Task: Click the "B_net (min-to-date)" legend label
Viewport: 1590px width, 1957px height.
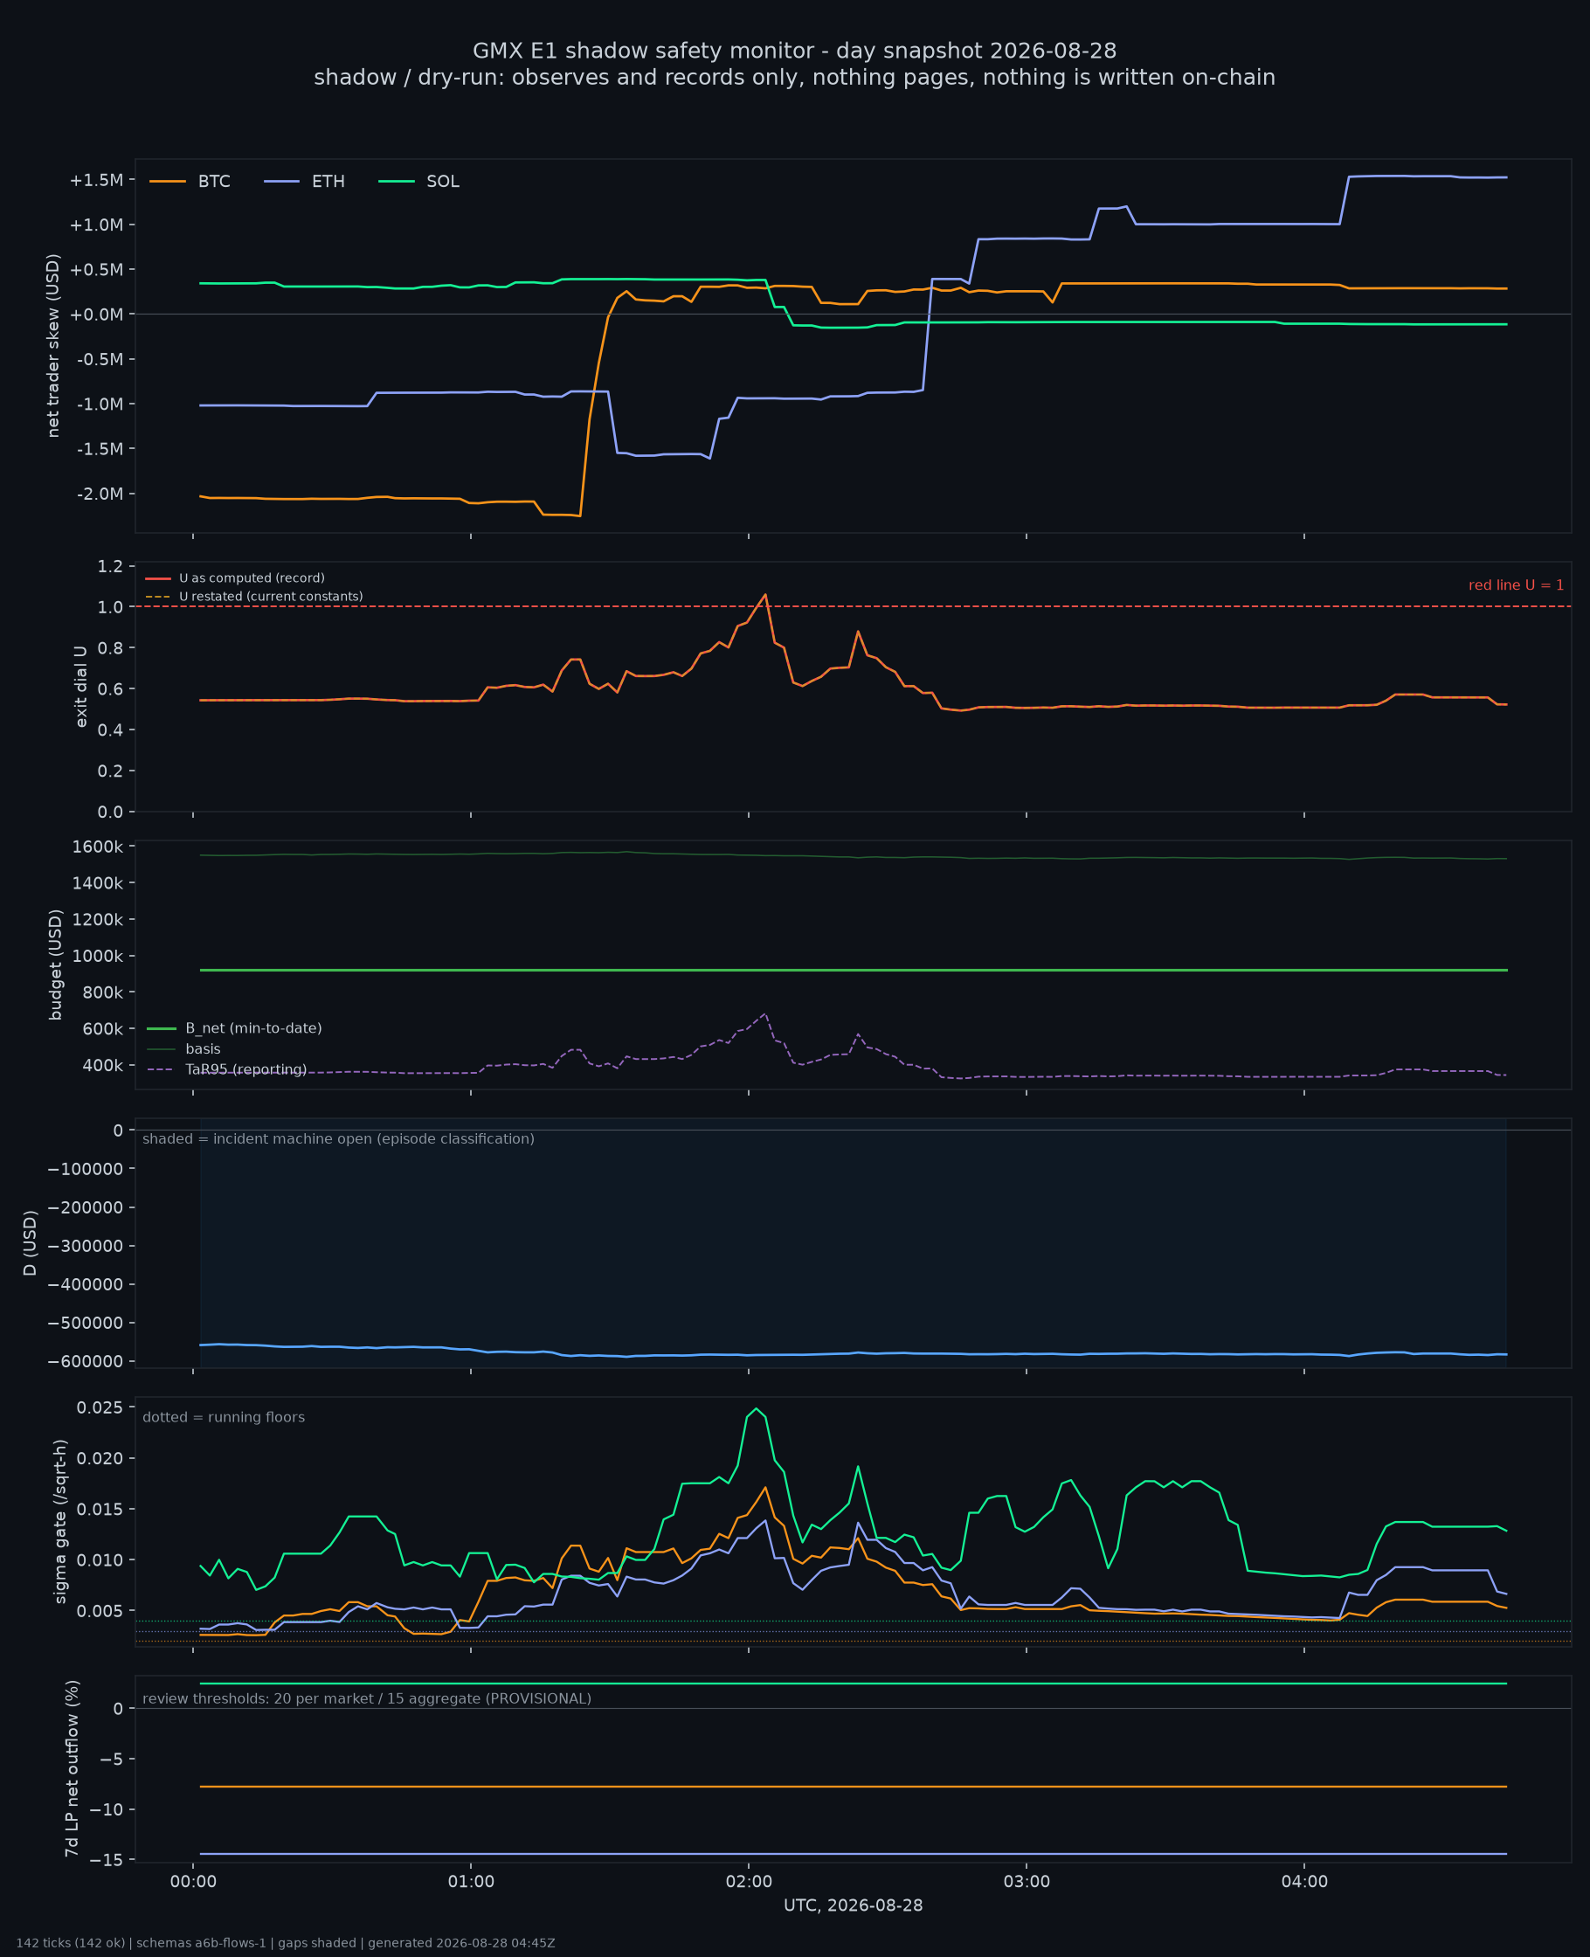Action: click(253, 1029)
